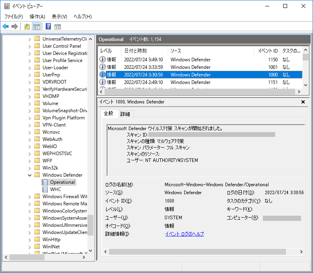Click the Back arrow toolbar icon
Image resolution: width=313 pixels, height=273 pixels.
click(x=6, y=26)
